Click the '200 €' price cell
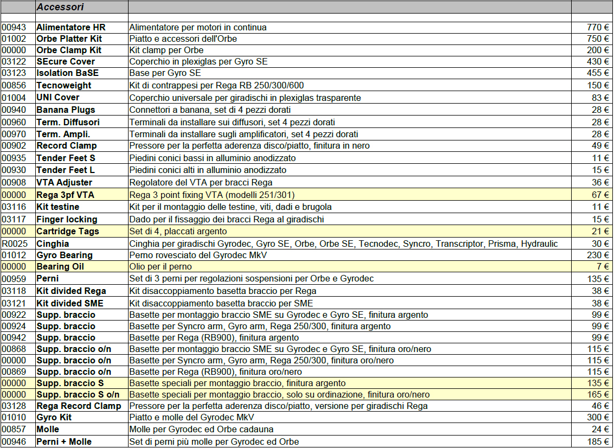The image size is (614, 448). [592, 50]
